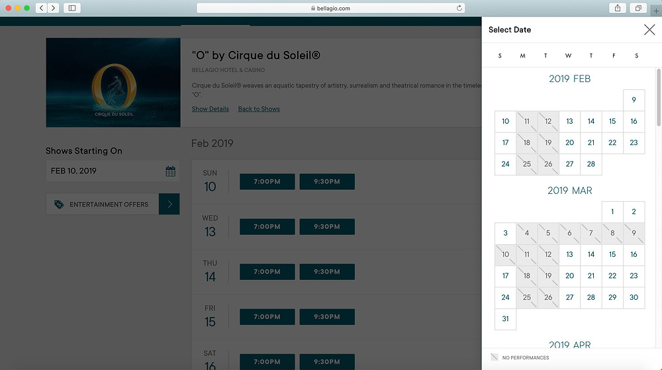662x370 pixels.
Task: Pick March 22 in calendar
Action: (612, 276)
